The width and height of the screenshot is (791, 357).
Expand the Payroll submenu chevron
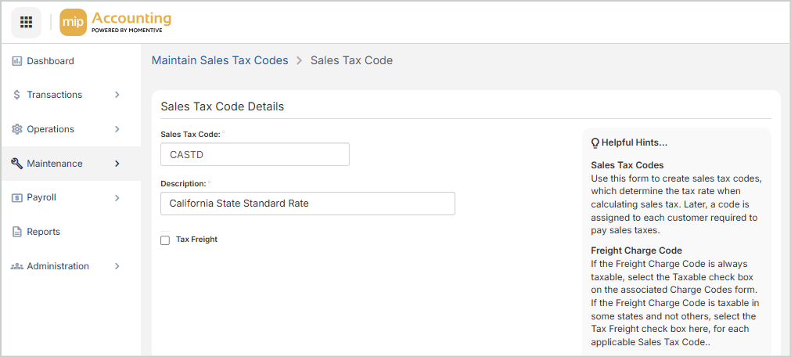click(x=117, y=198)
